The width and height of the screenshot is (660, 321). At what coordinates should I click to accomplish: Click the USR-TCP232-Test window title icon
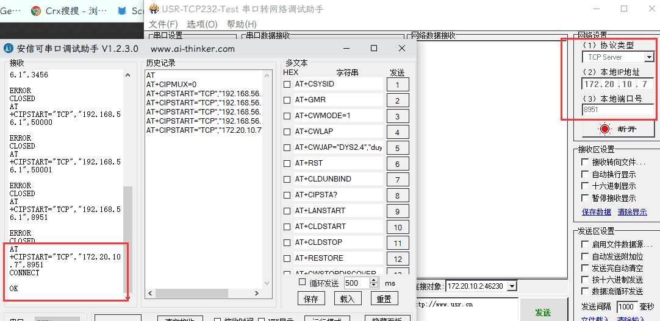pos(153,9)
